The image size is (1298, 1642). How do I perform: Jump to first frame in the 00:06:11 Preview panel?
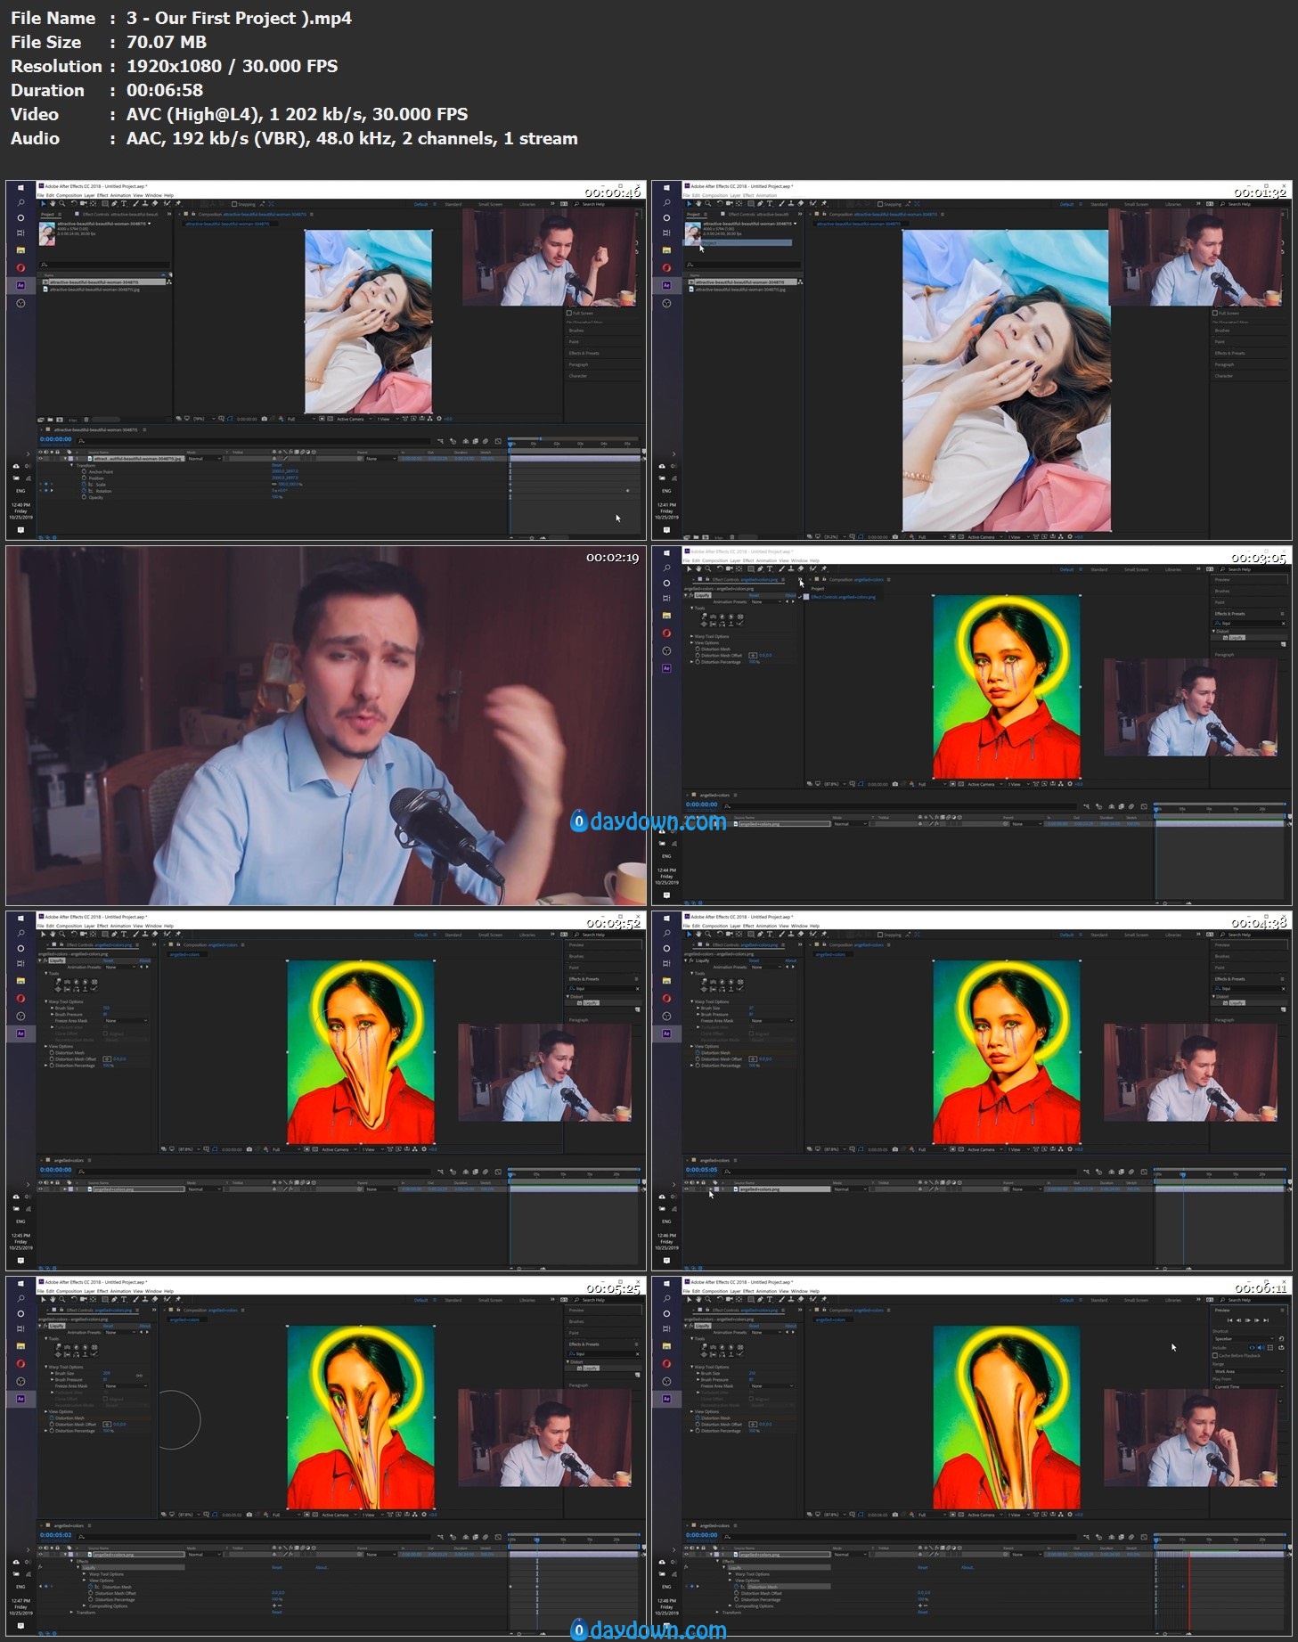(1230, 1320)
